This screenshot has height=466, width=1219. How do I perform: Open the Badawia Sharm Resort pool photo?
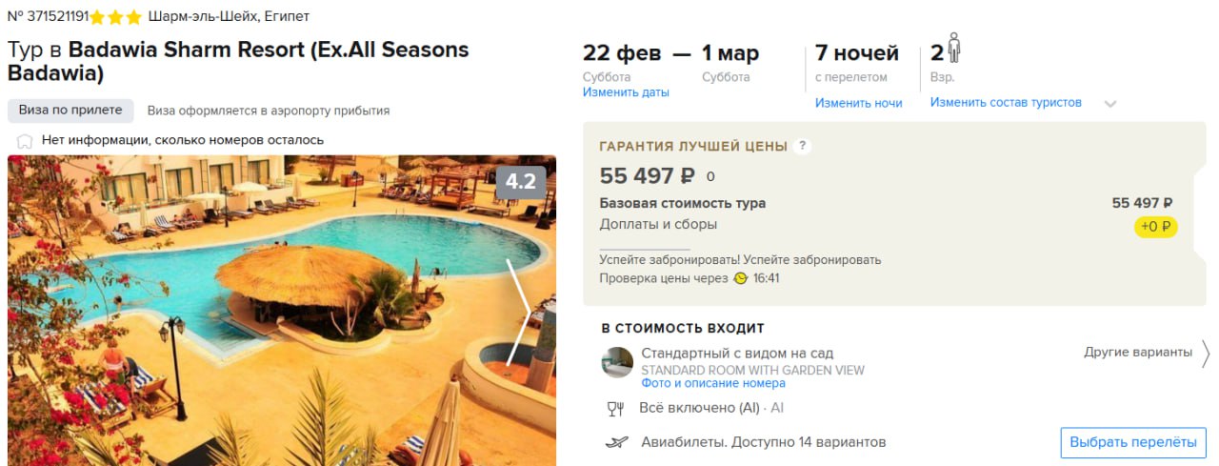282,311
